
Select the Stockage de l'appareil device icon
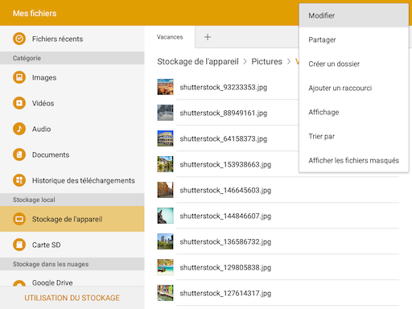19,219
